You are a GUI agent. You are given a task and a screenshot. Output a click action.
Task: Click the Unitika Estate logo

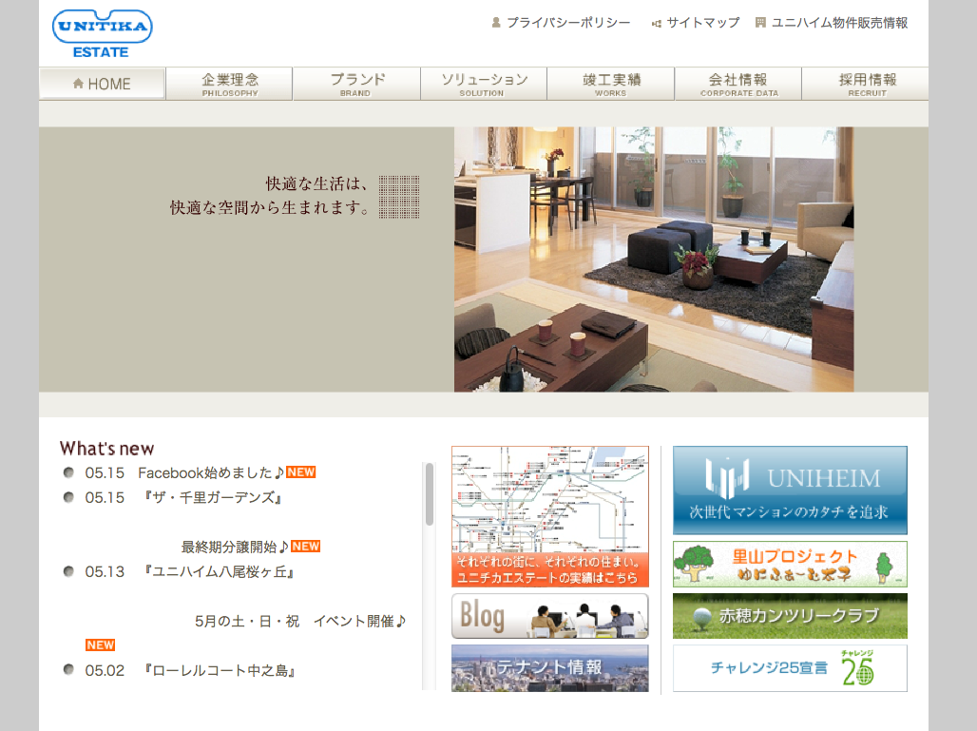[102, 33]
